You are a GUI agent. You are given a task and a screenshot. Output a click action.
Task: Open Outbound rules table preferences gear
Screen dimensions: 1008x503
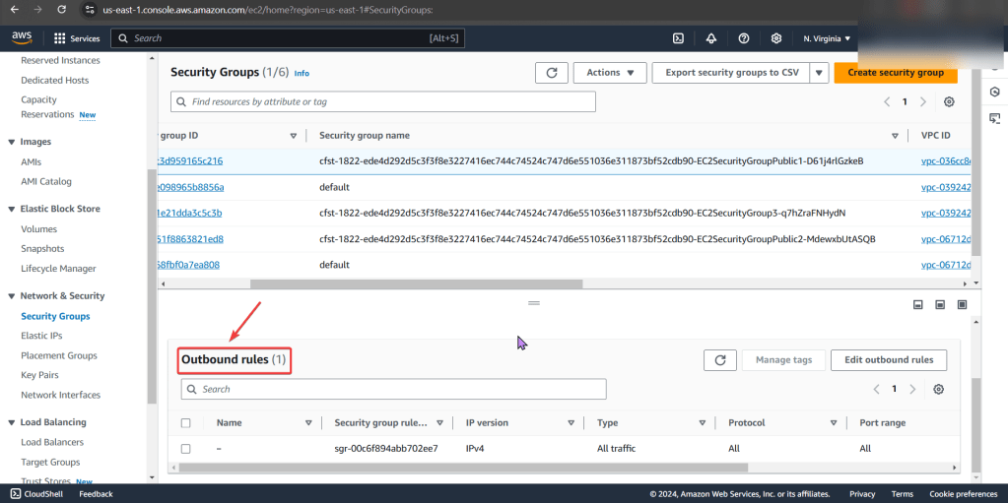(938, 389)
